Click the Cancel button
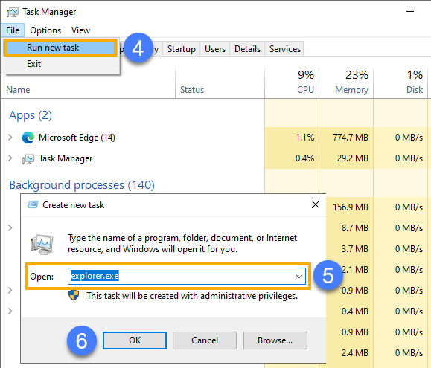Viewport: 431px width, 368px height. click(x=205, y=340)
